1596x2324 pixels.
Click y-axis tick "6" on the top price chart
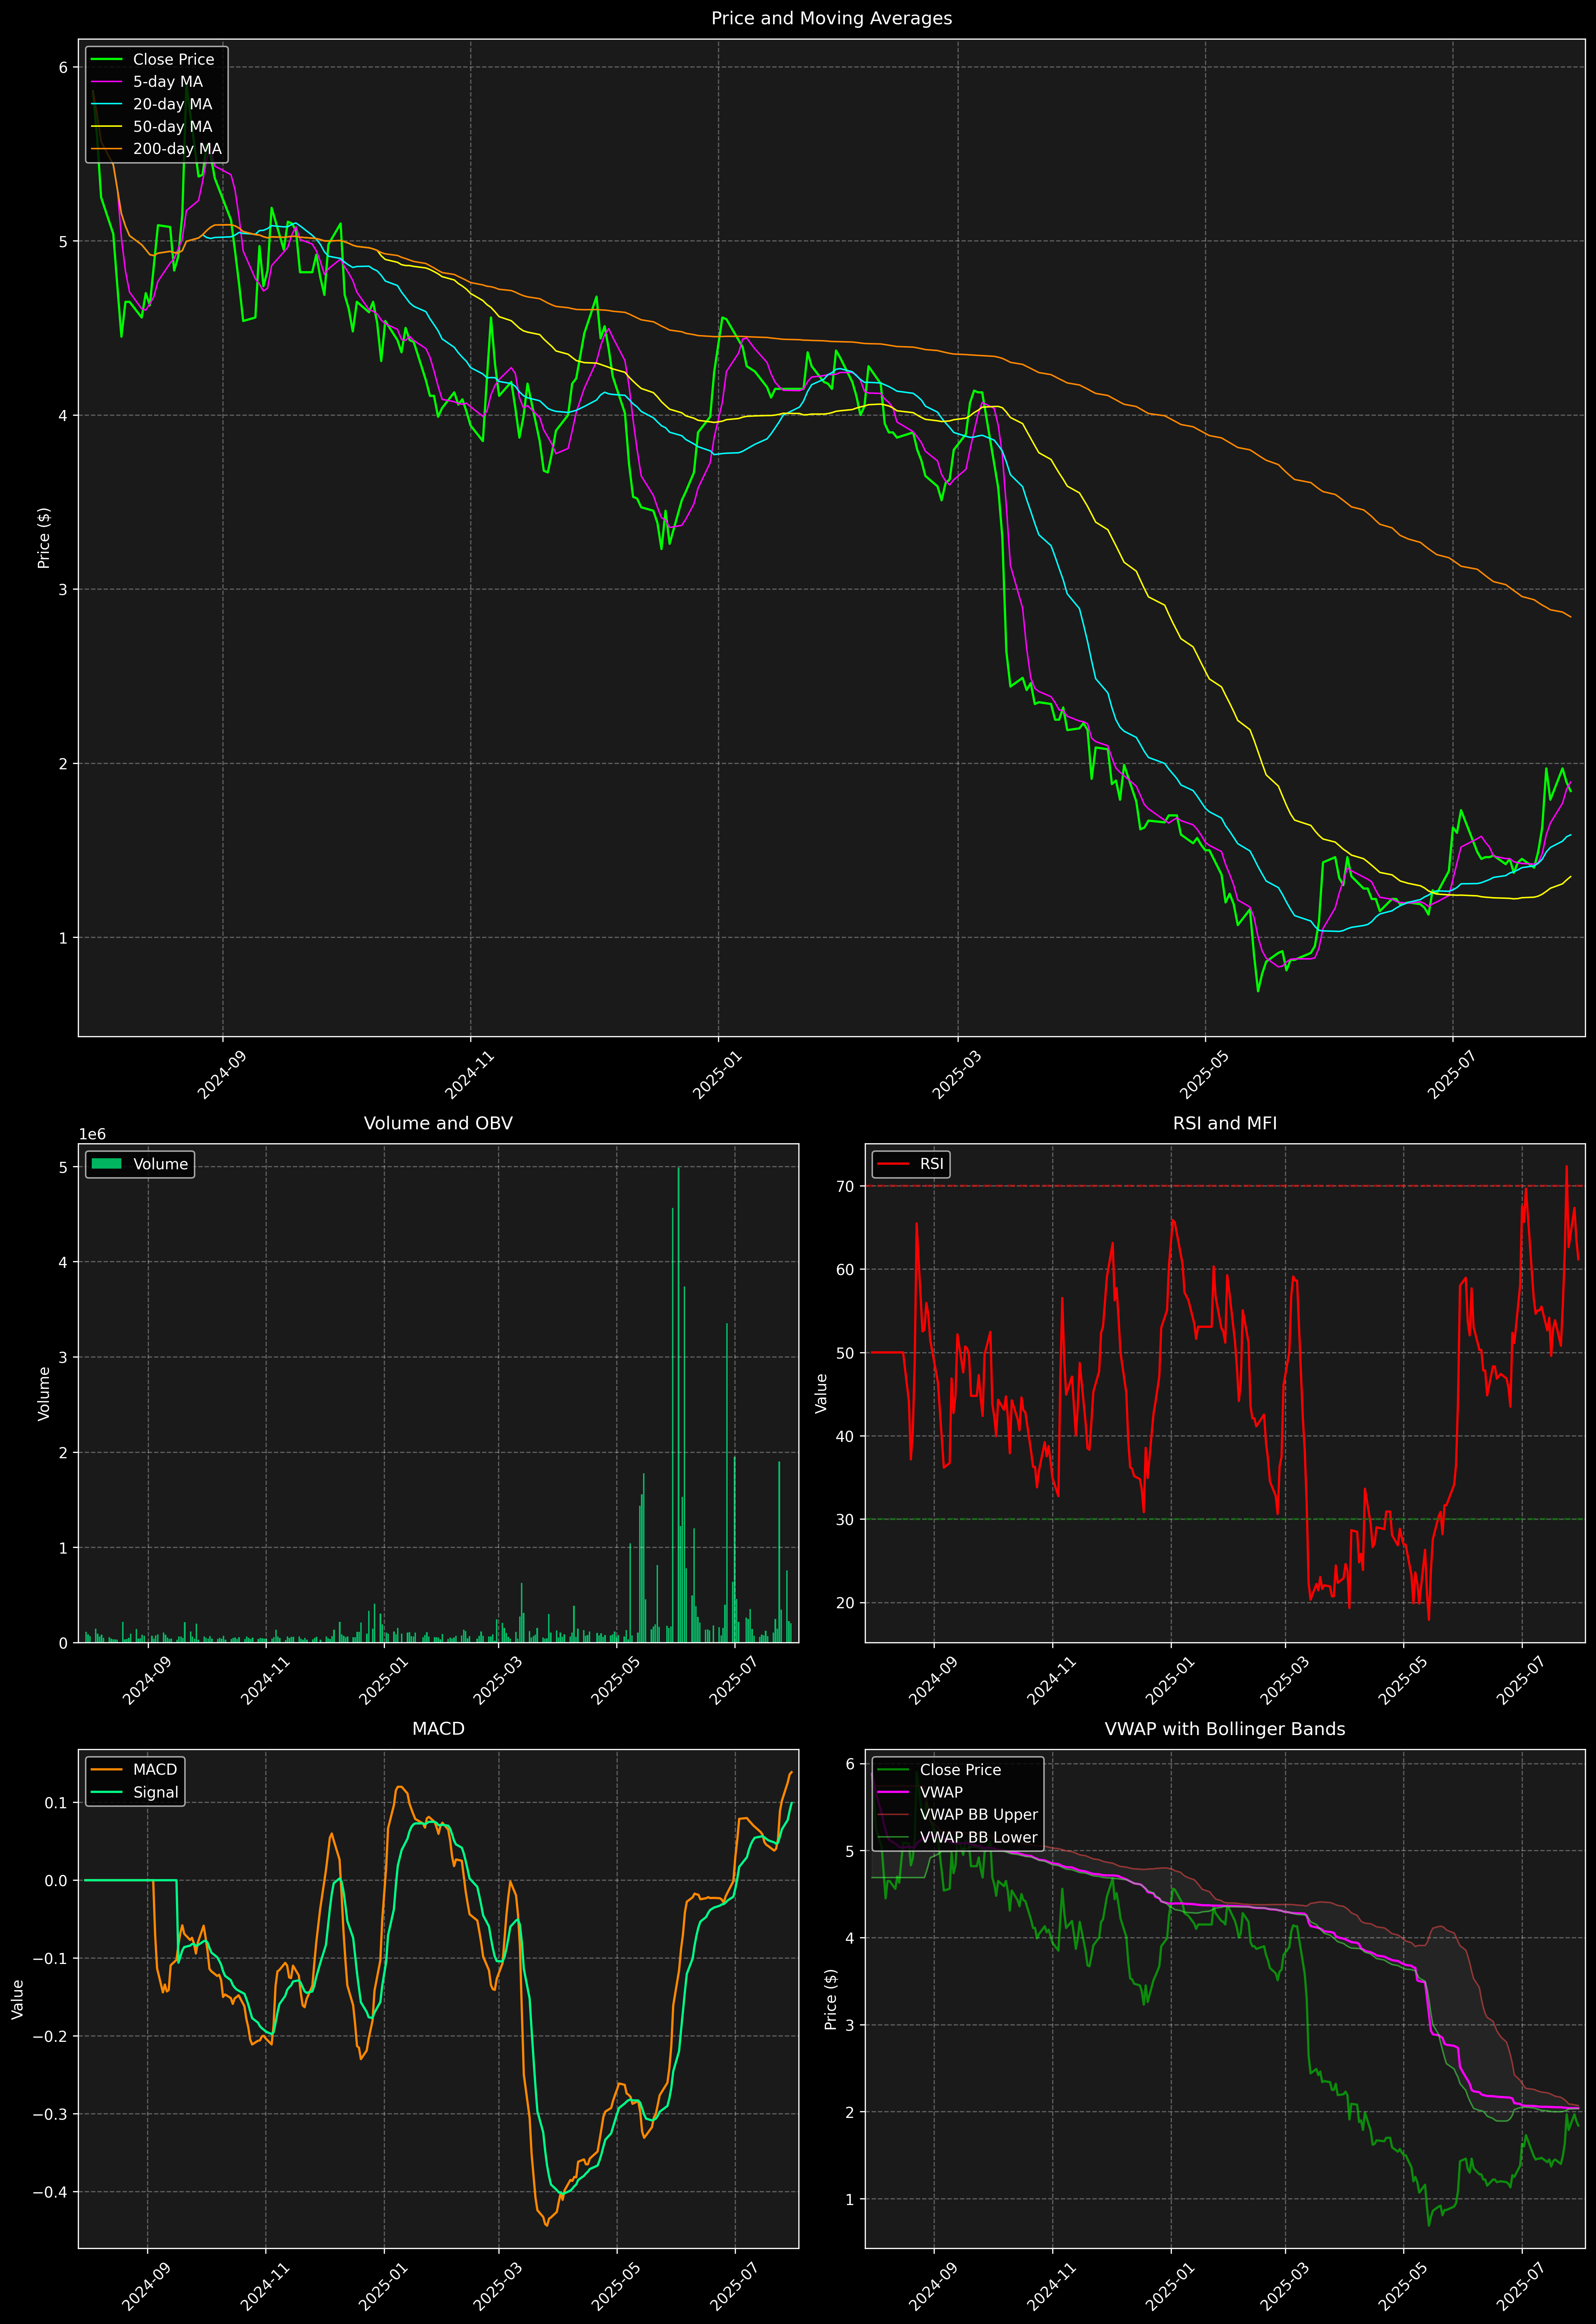pos(63,68)
